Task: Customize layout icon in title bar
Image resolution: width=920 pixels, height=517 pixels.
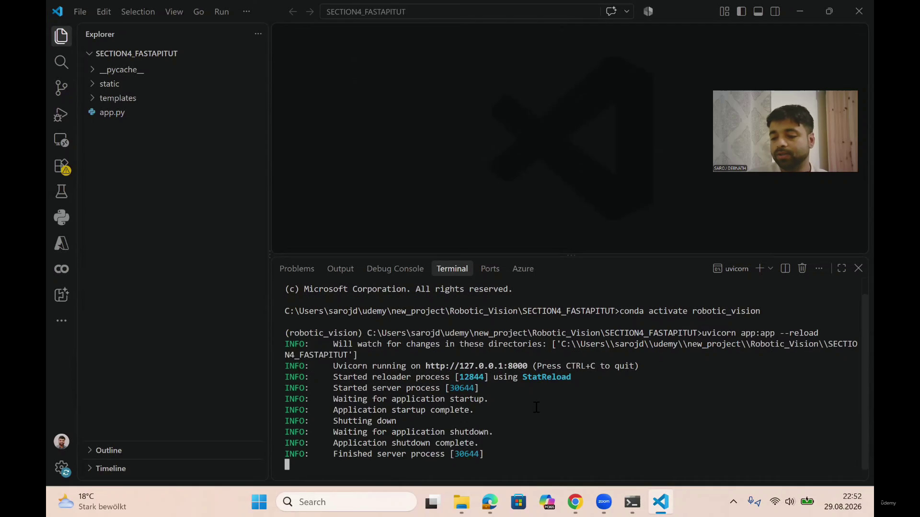Action: [724, 11]
